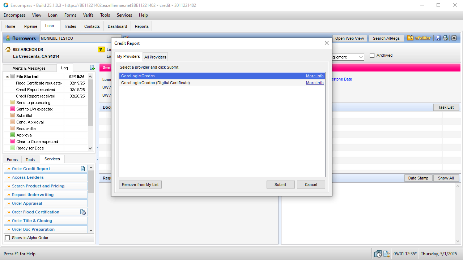Click Access Lenders service
Image resolution: width=463 pixels, height=260 pixels.
[x=46, y=177]
